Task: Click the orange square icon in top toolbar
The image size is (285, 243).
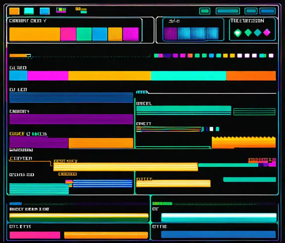Action: [14, 11]
